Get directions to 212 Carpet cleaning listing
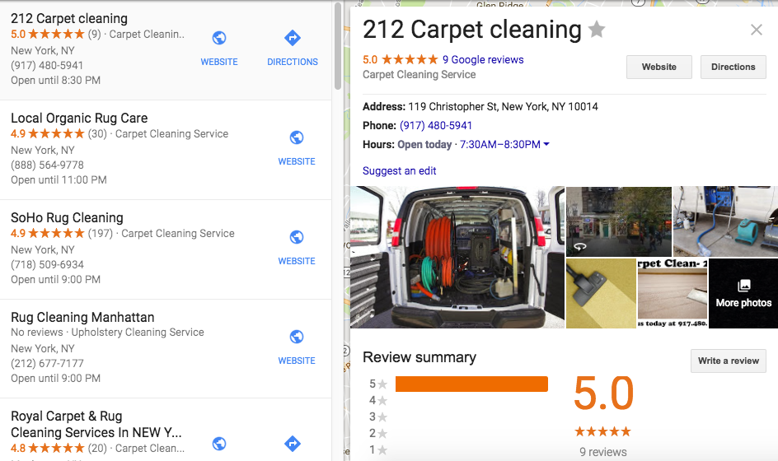The width and height of the screenshot is (778, 461). click(293, 49)
